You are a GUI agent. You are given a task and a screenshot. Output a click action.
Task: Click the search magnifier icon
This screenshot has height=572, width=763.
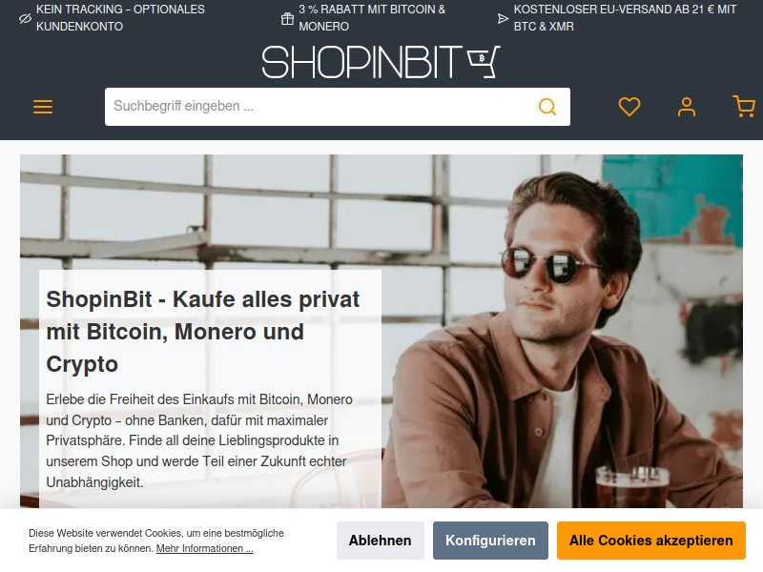point(546,107)
